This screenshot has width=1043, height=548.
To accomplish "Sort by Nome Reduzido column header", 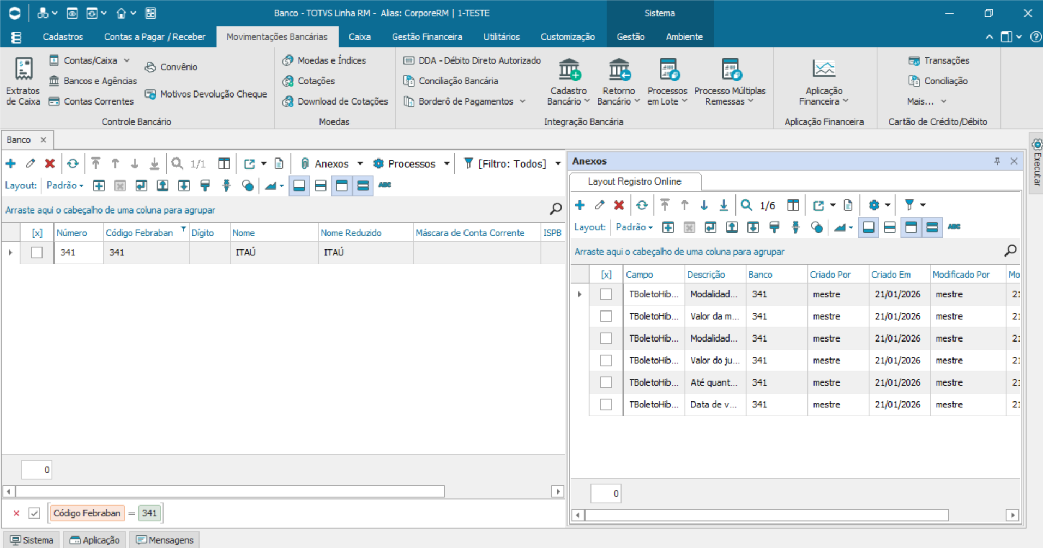I will tap(351, 233).
